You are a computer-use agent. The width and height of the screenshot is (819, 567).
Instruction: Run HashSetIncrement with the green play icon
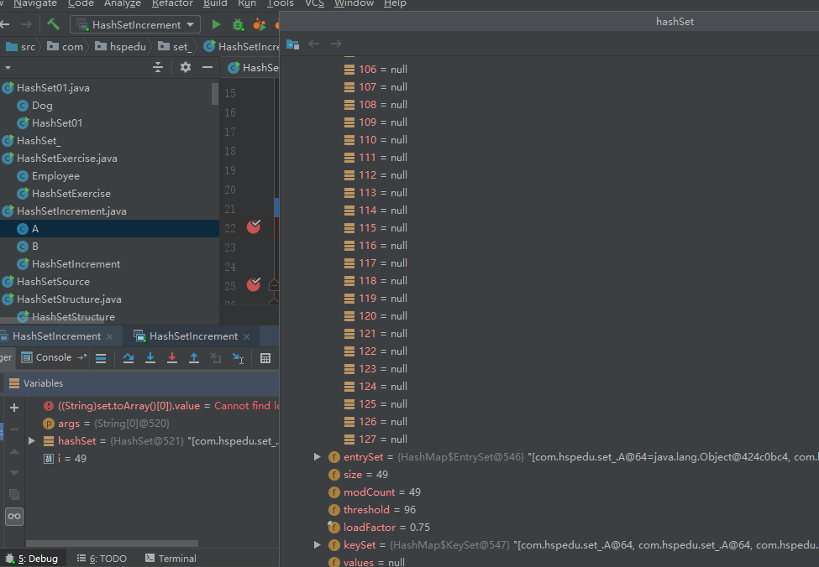click(x=216, y=24)
